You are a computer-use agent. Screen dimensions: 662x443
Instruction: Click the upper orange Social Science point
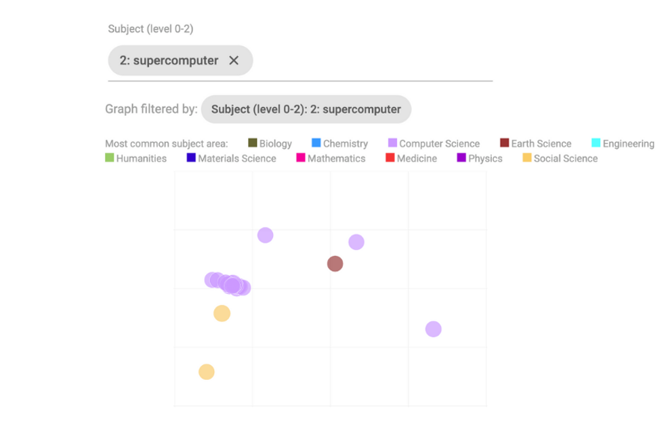[x=222, y=314]
